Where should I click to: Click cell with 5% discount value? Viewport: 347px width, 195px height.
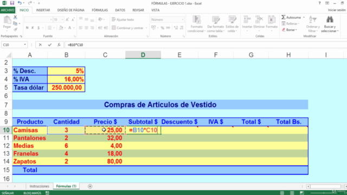click(x=66, y=71)
